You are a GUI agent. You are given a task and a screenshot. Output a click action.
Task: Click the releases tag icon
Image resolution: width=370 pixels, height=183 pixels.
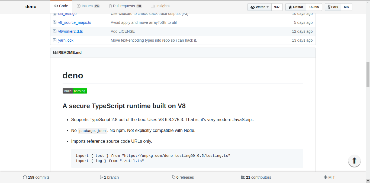(x=173, y=177)
